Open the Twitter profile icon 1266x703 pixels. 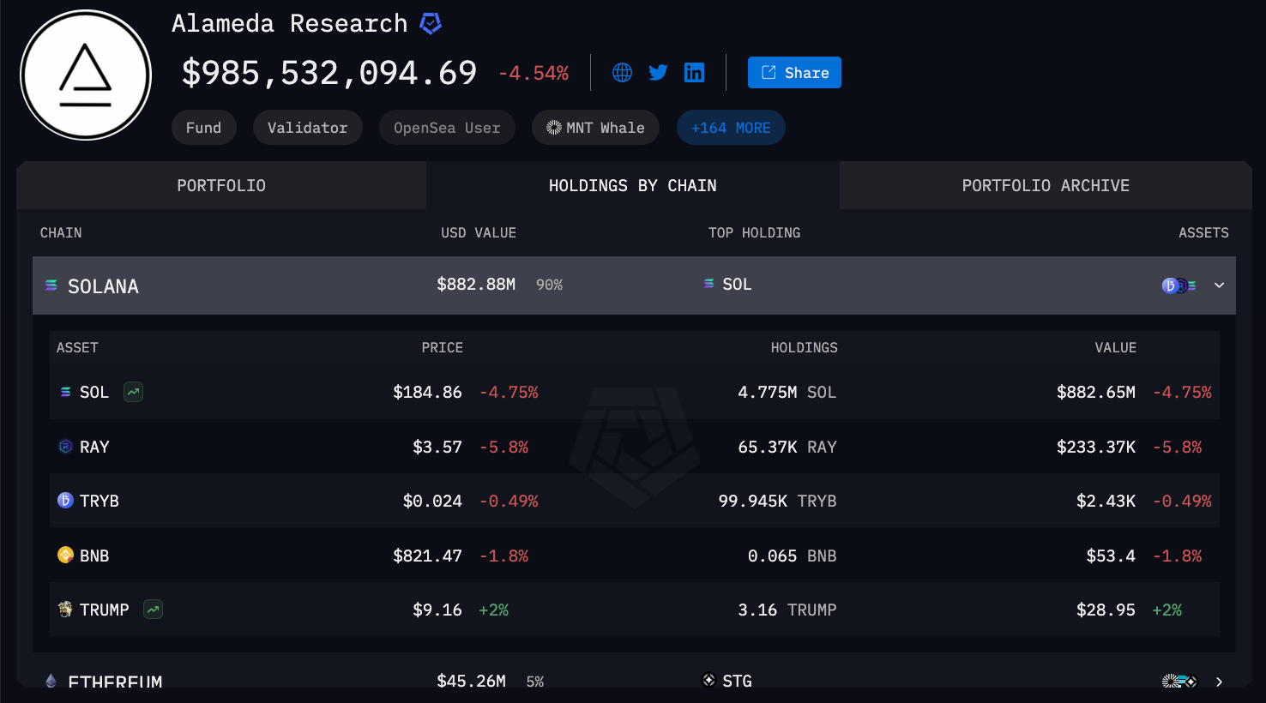tap(658, 73)
